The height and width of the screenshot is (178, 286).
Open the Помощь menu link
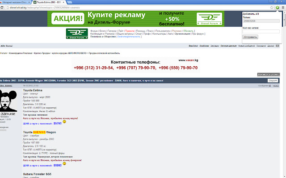tap(141, 31)
